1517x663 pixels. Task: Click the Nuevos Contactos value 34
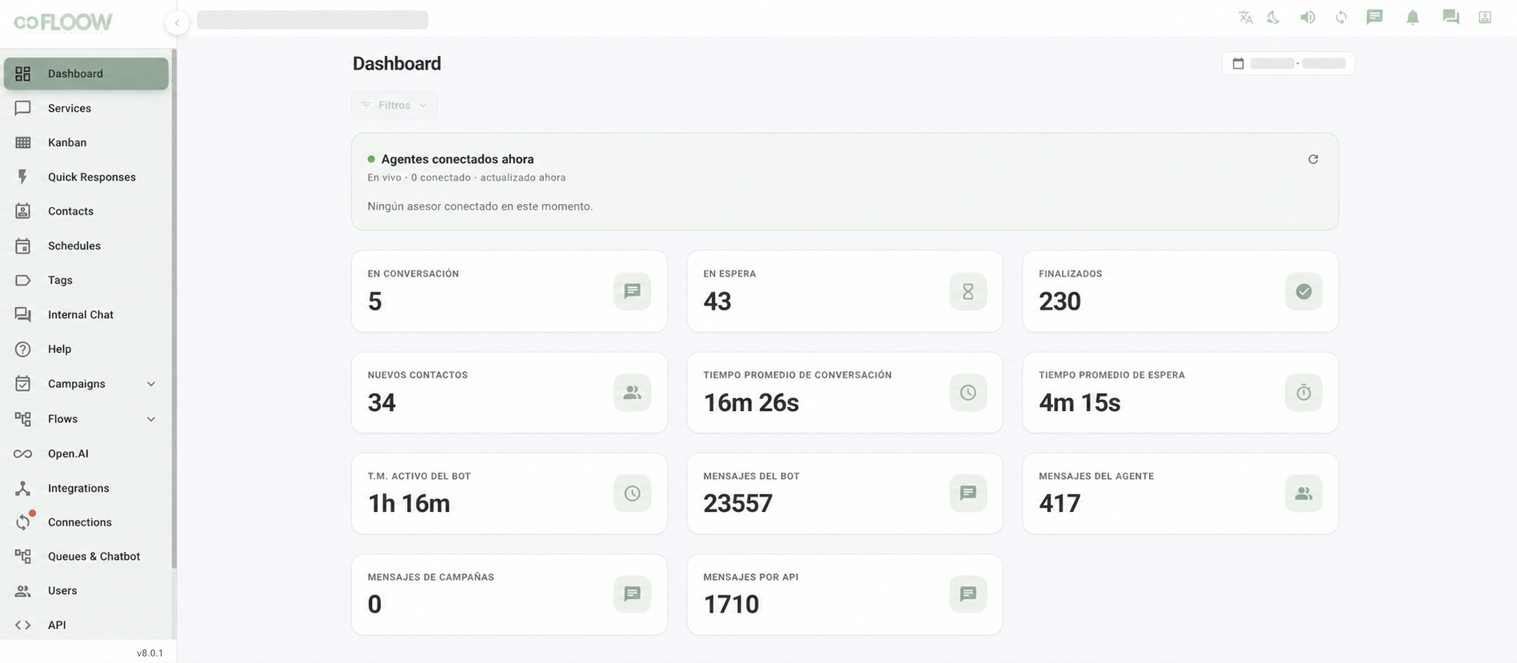pos(381,402)
